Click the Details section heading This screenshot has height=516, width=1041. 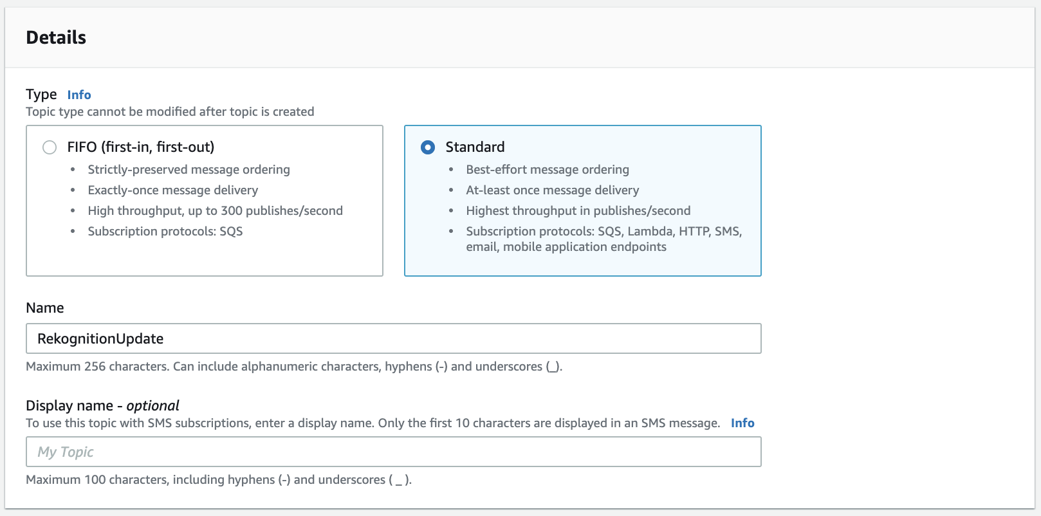pos(56,37)
